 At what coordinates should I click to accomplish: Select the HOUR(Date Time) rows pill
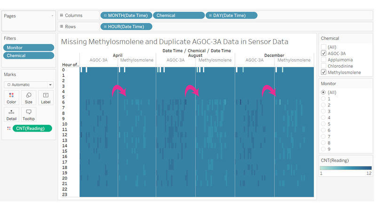coord(126,27)
